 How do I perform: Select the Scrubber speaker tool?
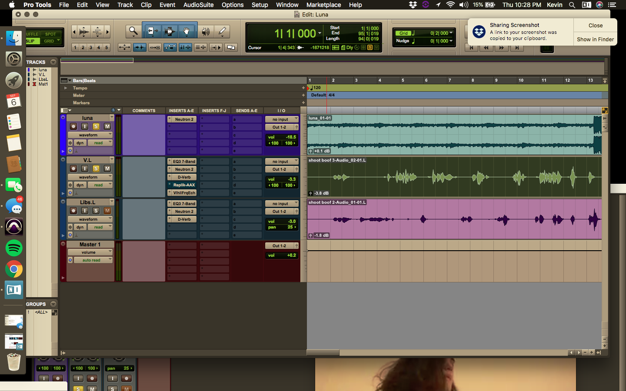click(x=206, y=31)
